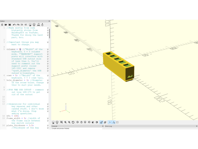Open a file using the folder icon

(6, 25)
